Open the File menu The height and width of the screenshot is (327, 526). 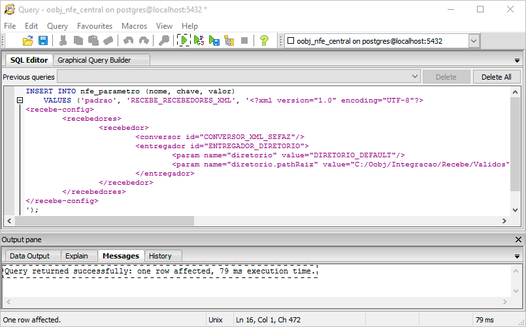10,26
